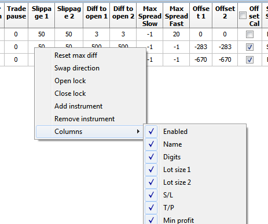Screen dimensions: 268x224
Task: Toggle the Name column visibility
Action: click(195, 144)
